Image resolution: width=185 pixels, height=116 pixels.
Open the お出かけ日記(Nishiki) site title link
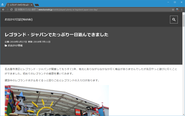click(18, 19)
